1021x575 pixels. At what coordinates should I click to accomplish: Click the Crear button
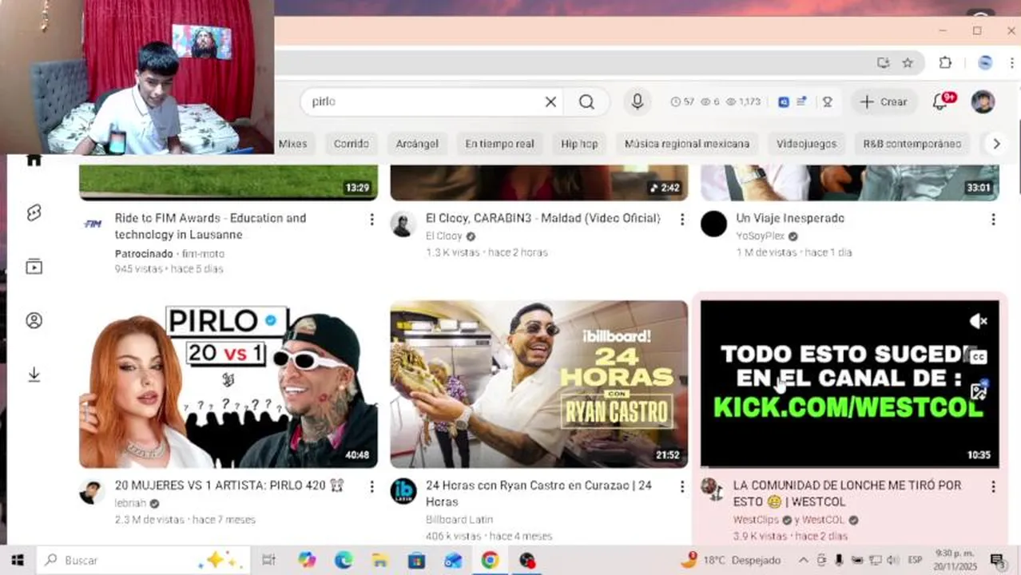coord(883,101)
